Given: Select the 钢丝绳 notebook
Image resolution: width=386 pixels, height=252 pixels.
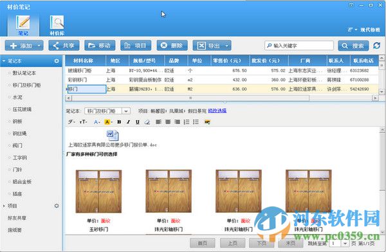Looking at the screenshot, I should (x=19, y=133).
